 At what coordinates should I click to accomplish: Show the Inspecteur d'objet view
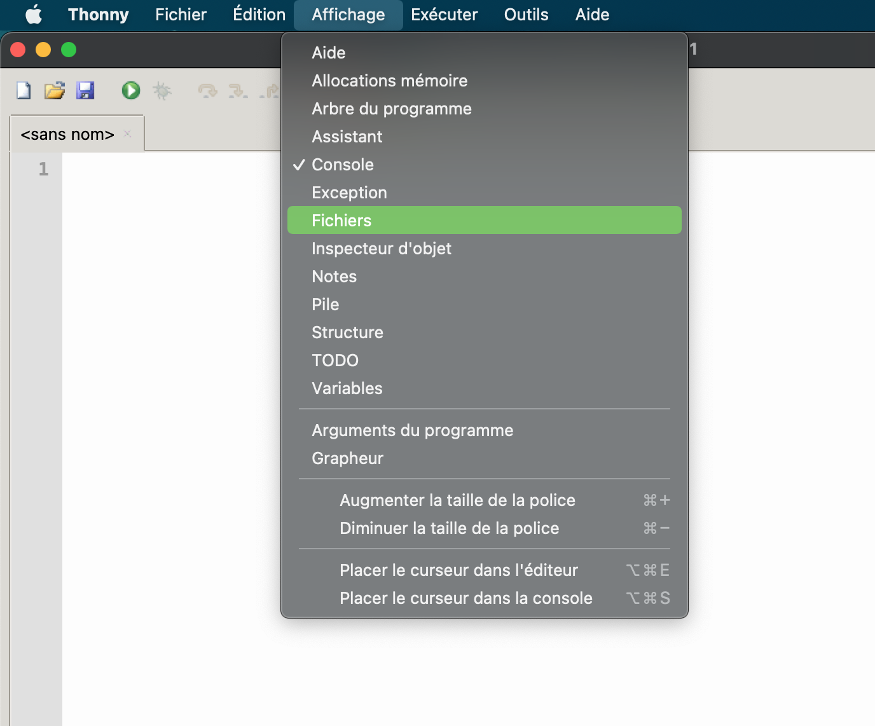382,249
